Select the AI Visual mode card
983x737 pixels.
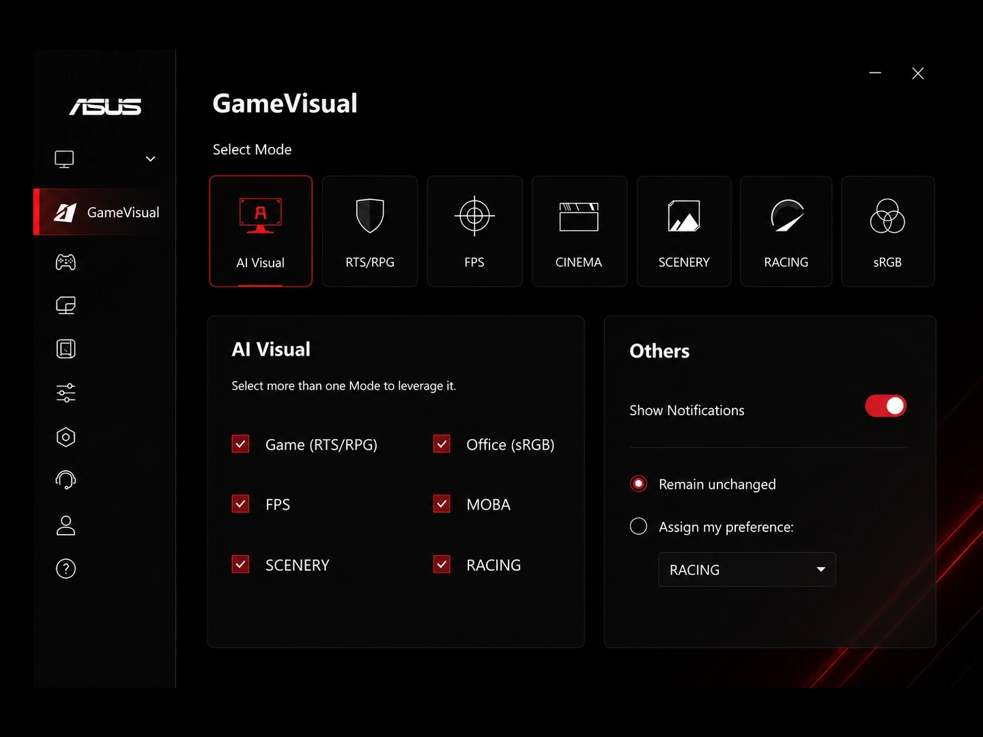(x=261, y=231)
